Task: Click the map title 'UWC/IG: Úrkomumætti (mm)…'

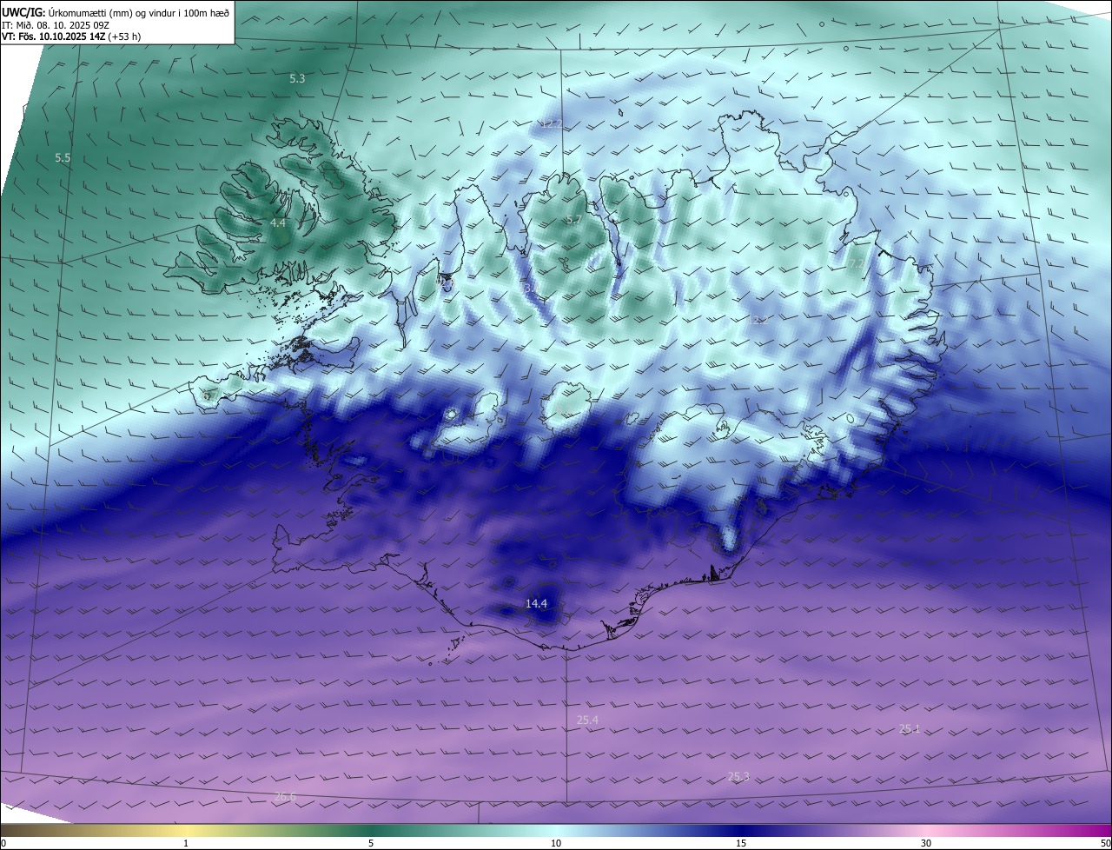Action: click(x=116, y=11)
